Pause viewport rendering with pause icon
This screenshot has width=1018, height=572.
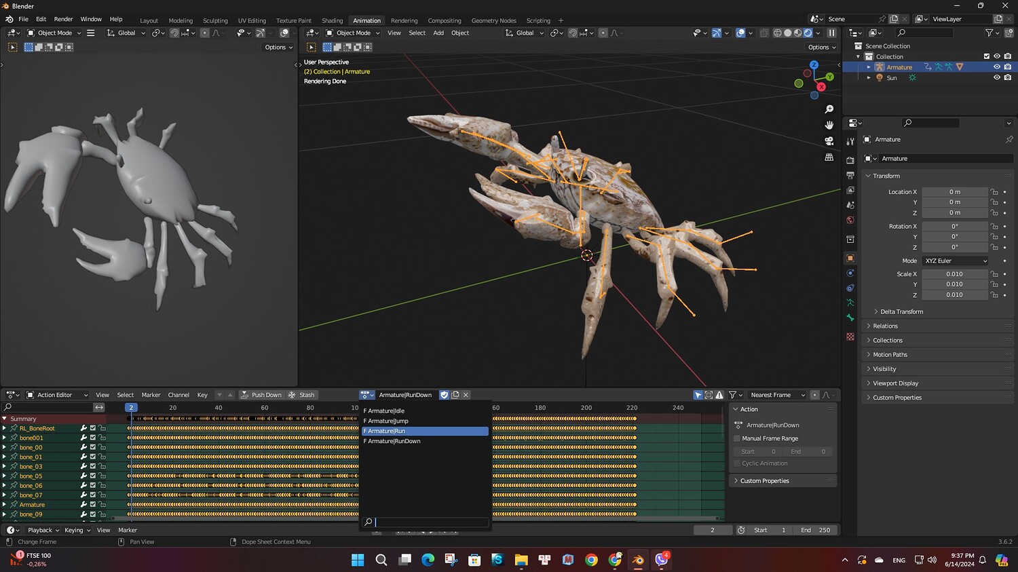tap(831, 33)
